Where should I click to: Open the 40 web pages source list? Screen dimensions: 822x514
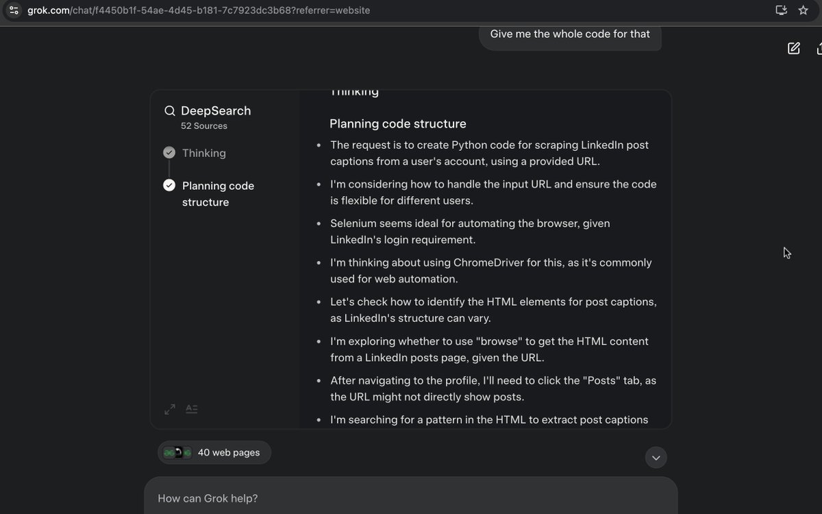pos(214,452)
